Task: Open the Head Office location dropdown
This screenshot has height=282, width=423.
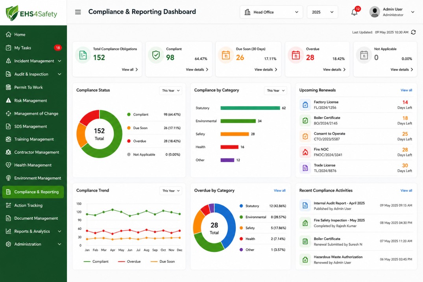Action: click(x=272, y=12)
